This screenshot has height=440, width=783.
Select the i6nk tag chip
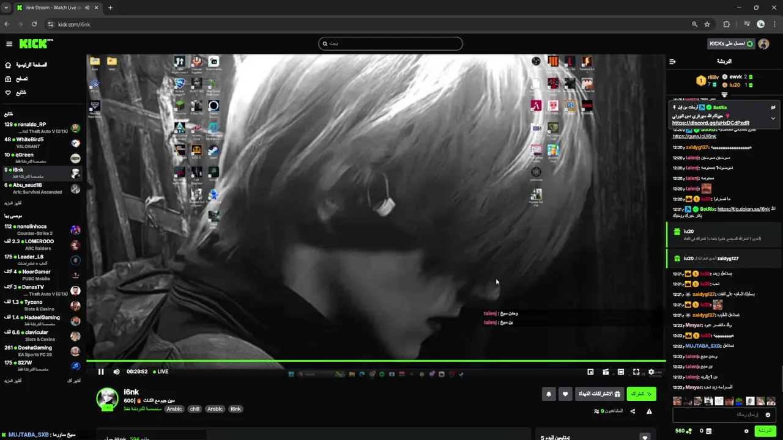click(x=236, y=409)
